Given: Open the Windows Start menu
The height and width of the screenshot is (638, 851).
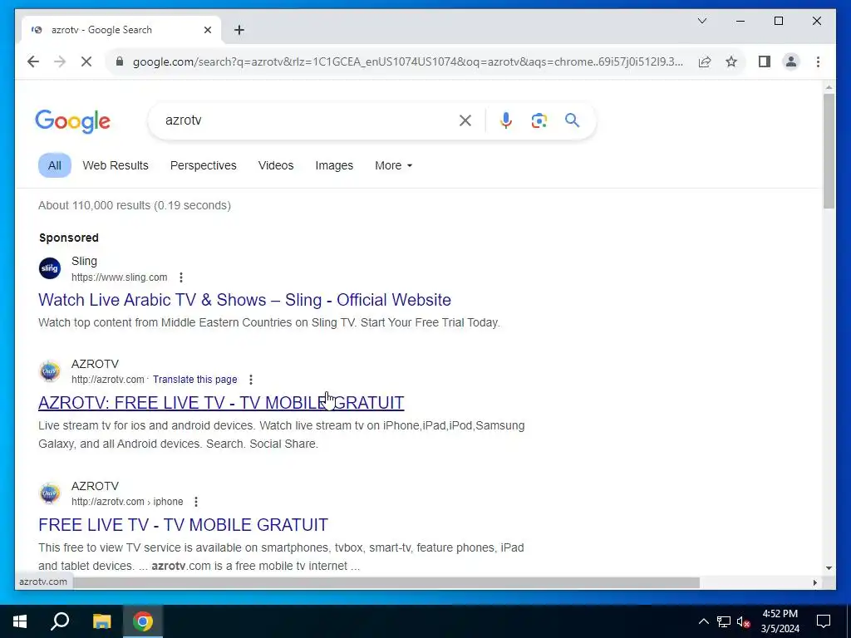Looking at the screenshot, I should [x=20, y=621].
